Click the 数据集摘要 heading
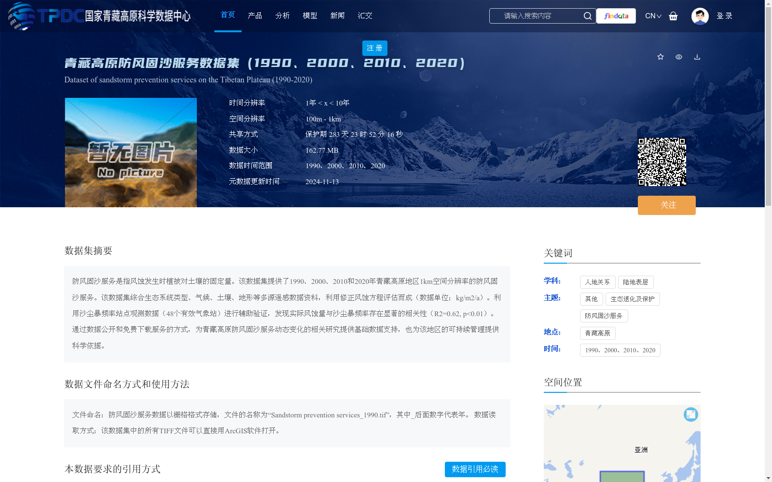Image resolution: width=772 pixels, height=482 pixels. (x=88, y=251)
